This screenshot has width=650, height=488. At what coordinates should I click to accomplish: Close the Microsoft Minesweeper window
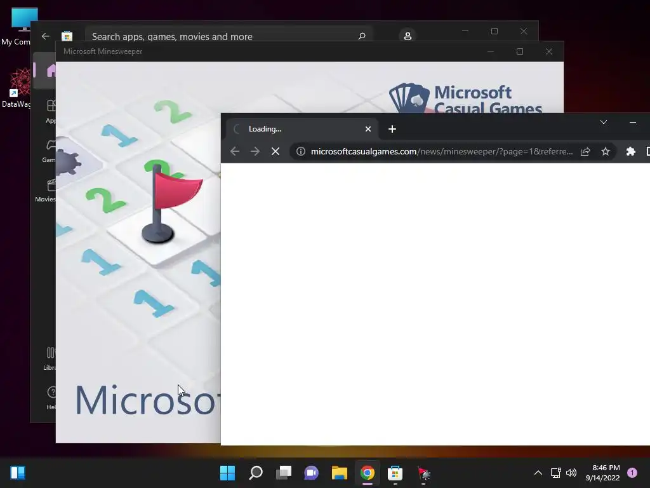click(549, 51)
